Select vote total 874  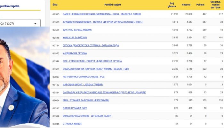pos(176,92)
